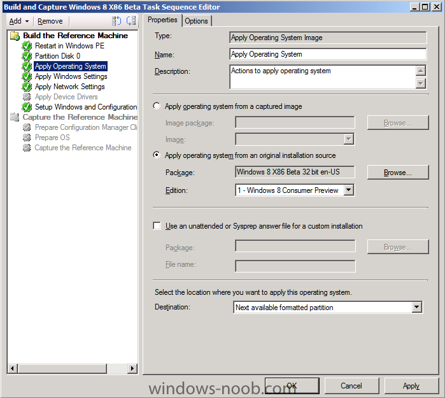
Task: Click the Cancel button
Action: tap(351, 385)
